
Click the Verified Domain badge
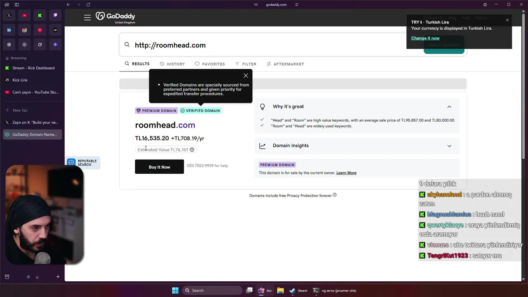coord(200,111)
